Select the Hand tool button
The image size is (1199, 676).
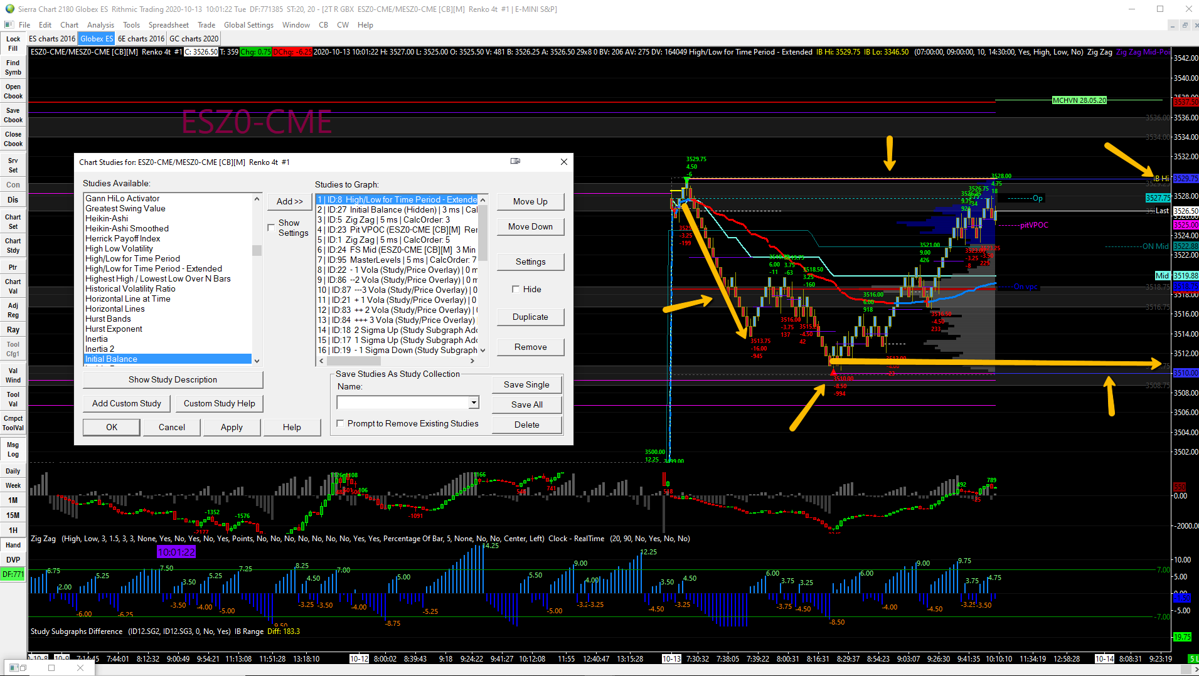click(x=13, y=545)
